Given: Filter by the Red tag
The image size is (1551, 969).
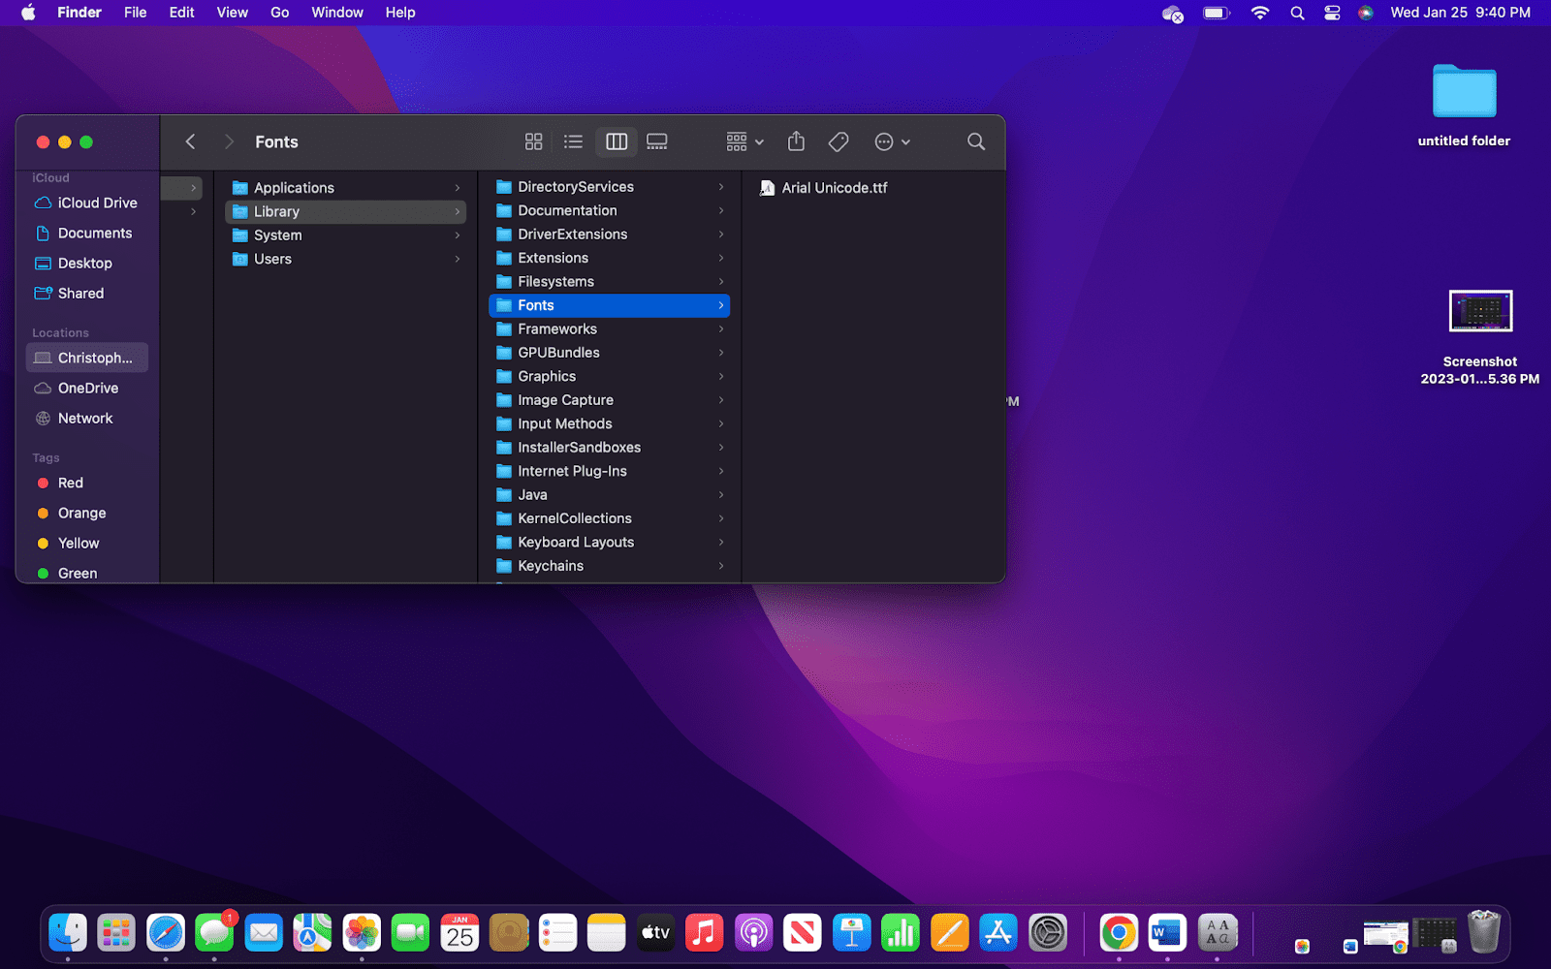Looking at the screenshot, I should click(86, 483).
